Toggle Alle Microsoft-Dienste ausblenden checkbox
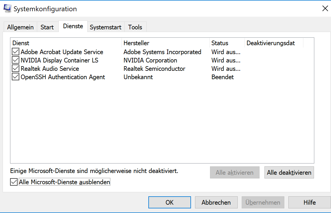The width and height of the screenshot is (331, 213). (14, 182)
